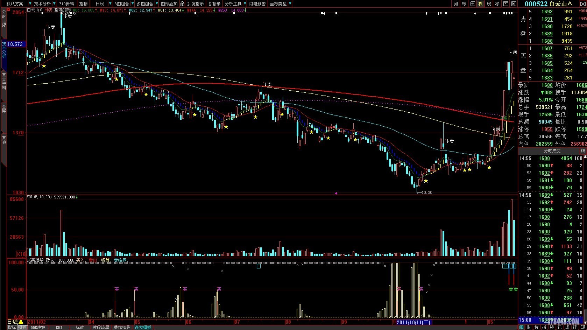Click the lock icon next to 图形叠加
The width and height of the screenshot is (587, 330).
coord(182,3)
